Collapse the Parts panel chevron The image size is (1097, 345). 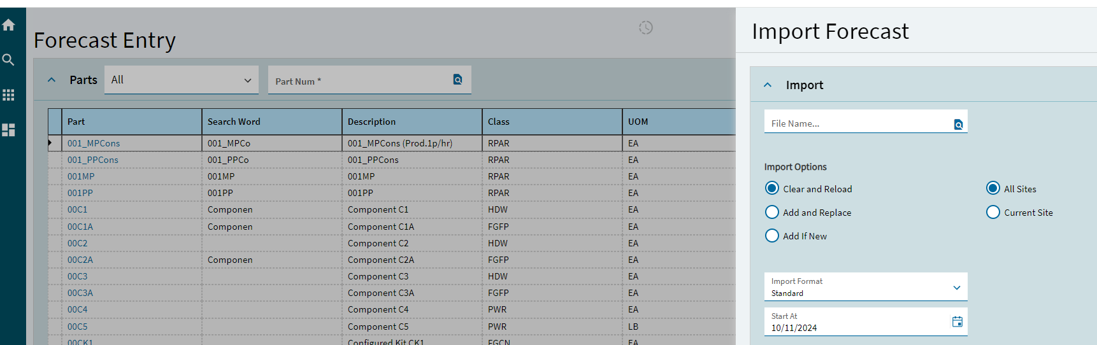pos(52,80)
